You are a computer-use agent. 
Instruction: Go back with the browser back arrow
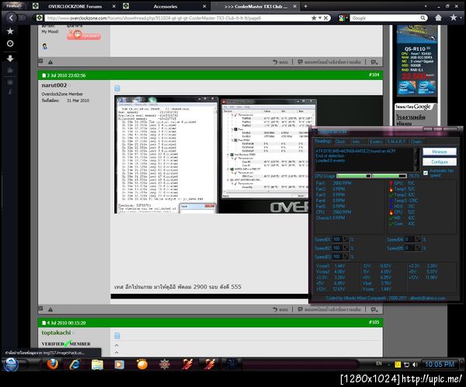[x=11, y=18]
